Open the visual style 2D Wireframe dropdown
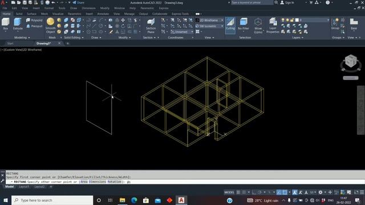This screenshot has width=365, height=205. (209, 20)
